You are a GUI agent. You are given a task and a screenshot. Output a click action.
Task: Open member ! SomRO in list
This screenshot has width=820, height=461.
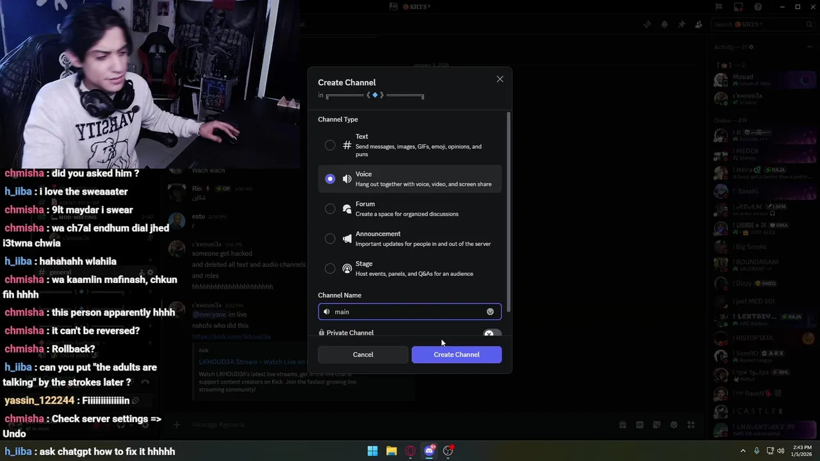(x=762, y=356)
